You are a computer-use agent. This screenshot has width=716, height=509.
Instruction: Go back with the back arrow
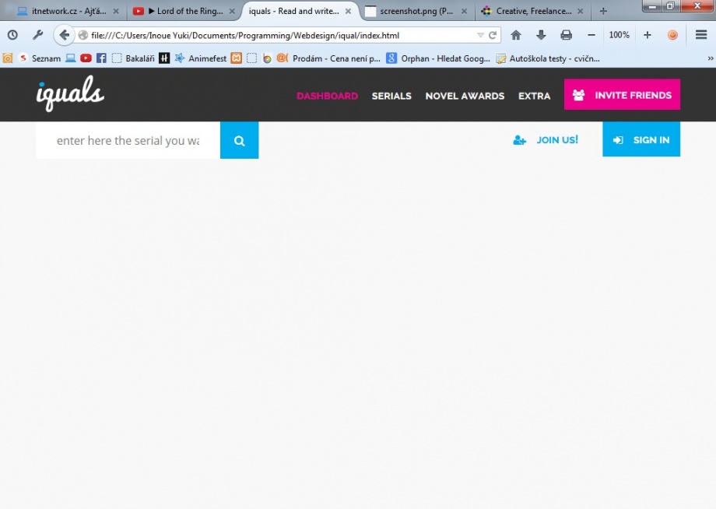point(64,35)
